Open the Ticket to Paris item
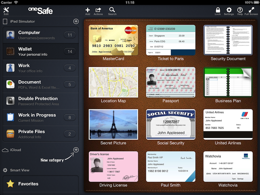This screenshot has height=195, width=260. point(171,40)
